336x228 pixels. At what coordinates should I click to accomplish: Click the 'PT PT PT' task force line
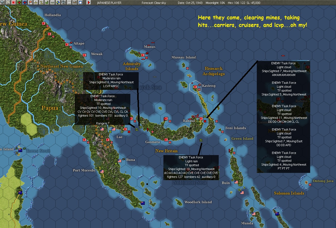[x=284, y=168]
